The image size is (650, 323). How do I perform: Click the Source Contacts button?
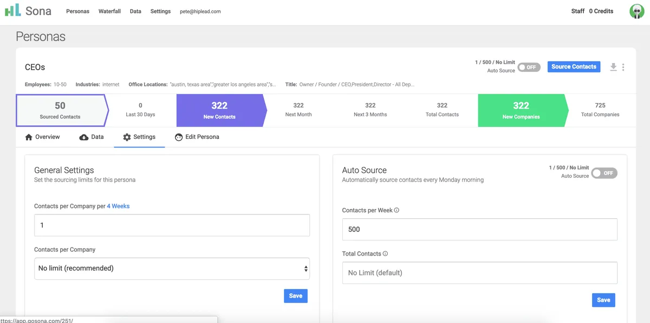click(x=574, y=66)
